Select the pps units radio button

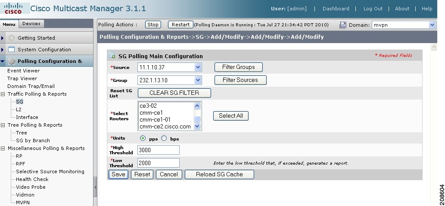pyautogui.click(x=143, y=138)
